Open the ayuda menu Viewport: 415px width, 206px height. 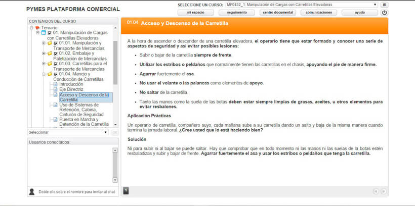(360, 13)
